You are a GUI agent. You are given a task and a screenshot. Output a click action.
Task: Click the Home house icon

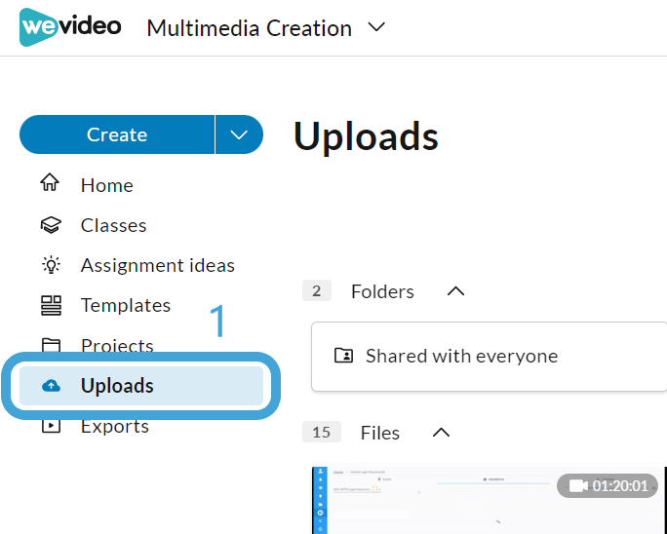point(50,183)
